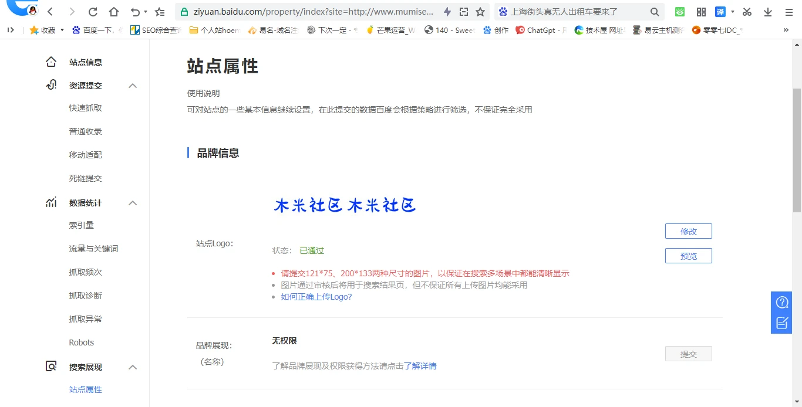The height and width of the screenshot is (407, 802).
Task: Click the blue translate icon
Action: tap(720, 12)
